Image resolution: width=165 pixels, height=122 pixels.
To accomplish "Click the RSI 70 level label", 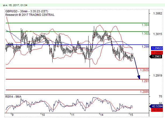I will 160,96.
